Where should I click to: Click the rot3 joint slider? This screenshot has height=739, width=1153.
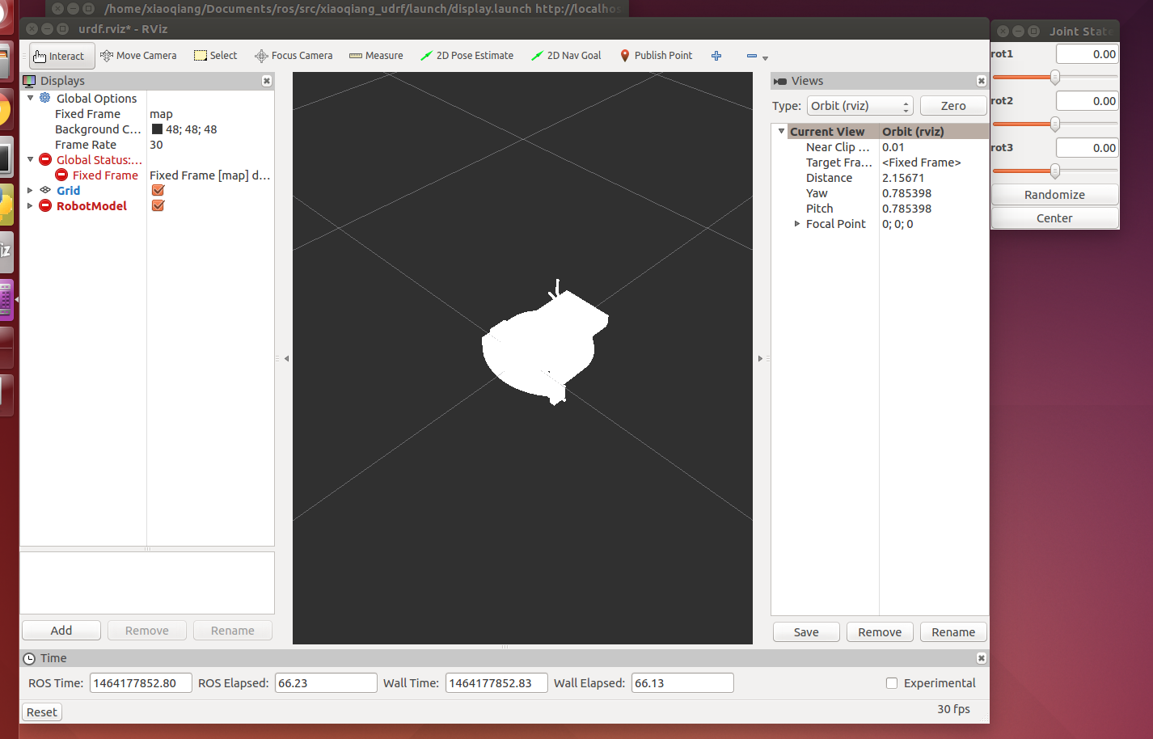coord(1054,171)
